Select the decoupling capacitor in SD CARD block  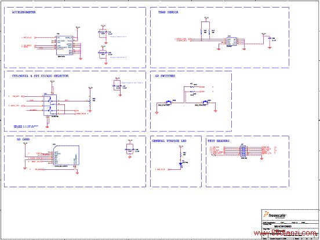tap(130, 150)
